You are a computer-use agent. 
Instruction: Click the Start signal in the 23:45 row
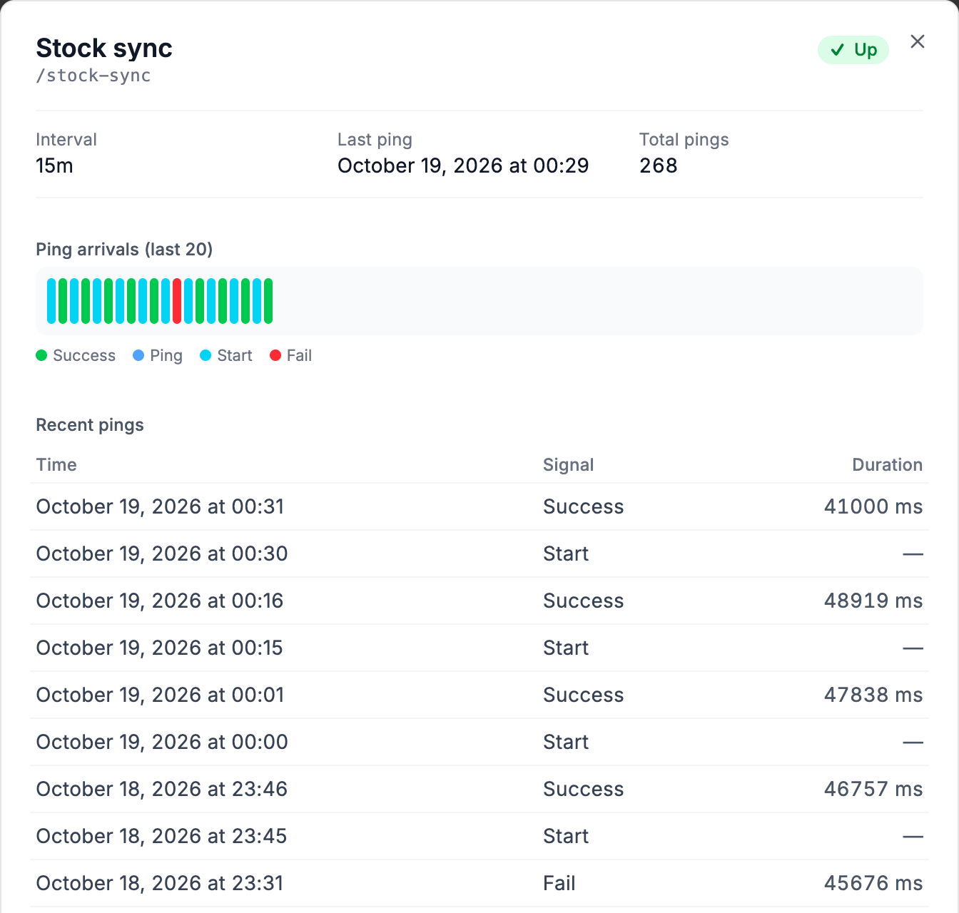click(x=566, y=836)
